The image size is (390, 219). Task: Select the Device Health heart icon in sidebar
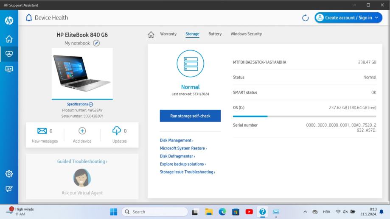pyautogui.click(x=9, y=54)
